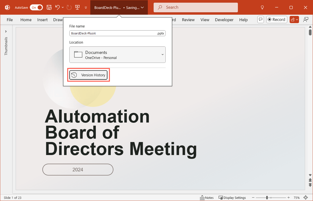Image resolution: width=313 pixels, height=201 pixels.
Task: Click the lightbulb icon in title bar
Action: [x=262, y=8]
